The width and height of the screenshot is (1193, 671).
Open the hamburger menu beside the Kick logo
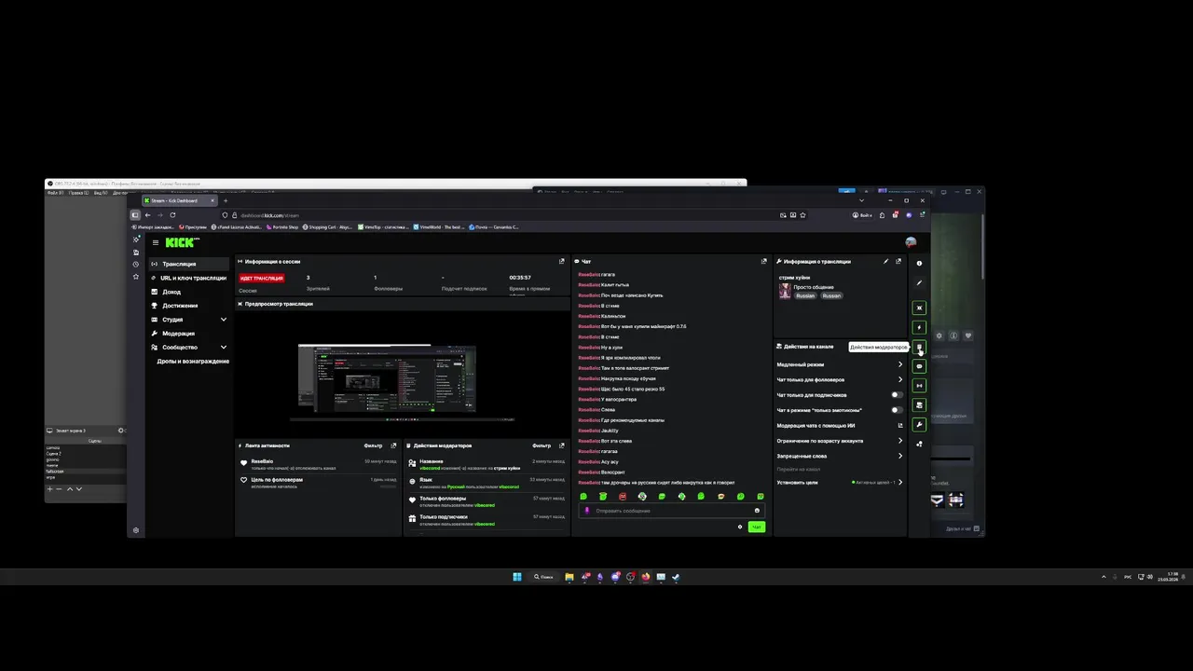tap(156, 242)
